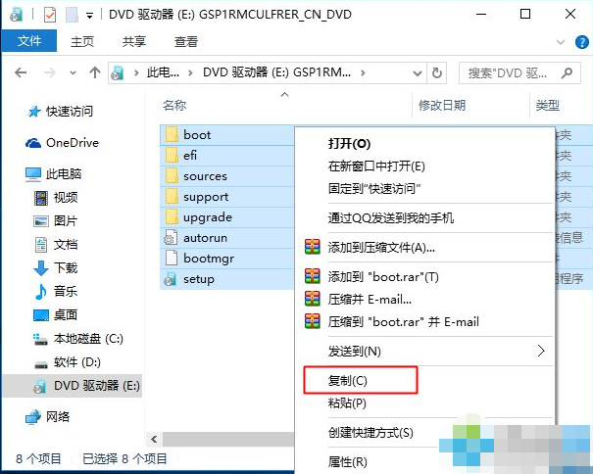Image resolution: width=593 pixels, height=474 pixels.
Task: Go forward with the right arrow
Action: [x=50, y=72]
